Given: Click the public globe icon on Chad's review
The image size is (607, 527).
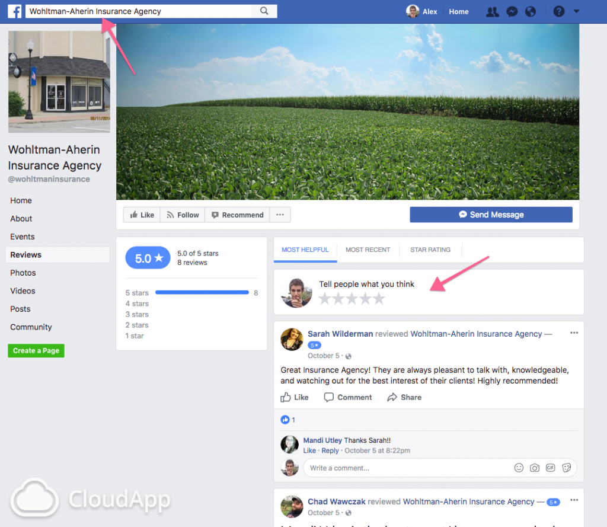Looking at the screenshot, I should (x=349, y=513).
